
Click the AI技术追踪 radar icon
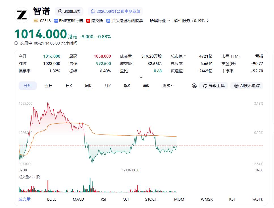[236, 86]
